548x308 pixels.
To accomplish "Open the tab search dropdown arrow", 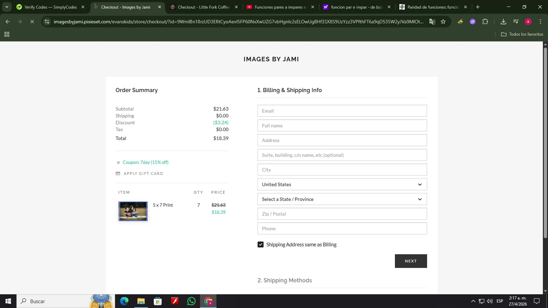I will [x=7, y=7].
